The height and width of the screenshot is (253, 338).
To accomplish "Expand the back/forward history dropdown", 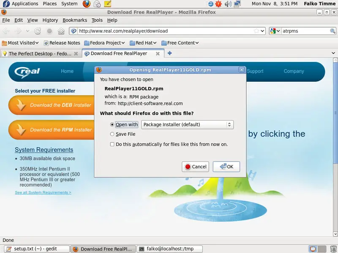I will point(27,31).
